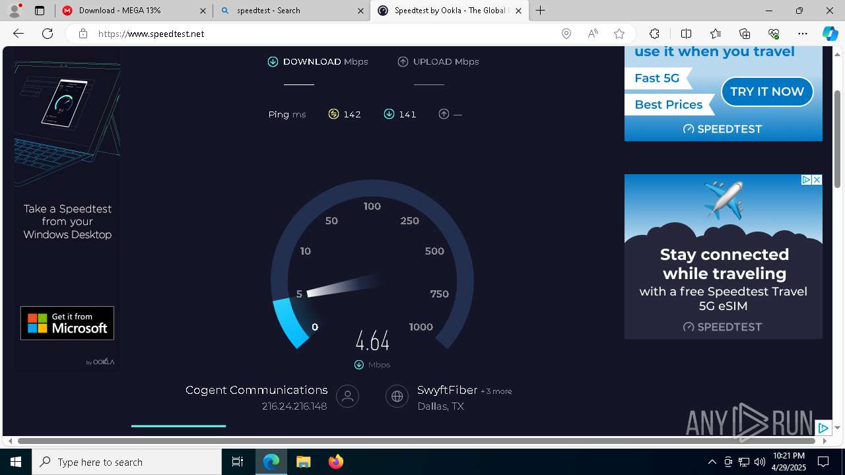
Task: Close the speedtest - Search tab
Action: click(x=360, y=11)
